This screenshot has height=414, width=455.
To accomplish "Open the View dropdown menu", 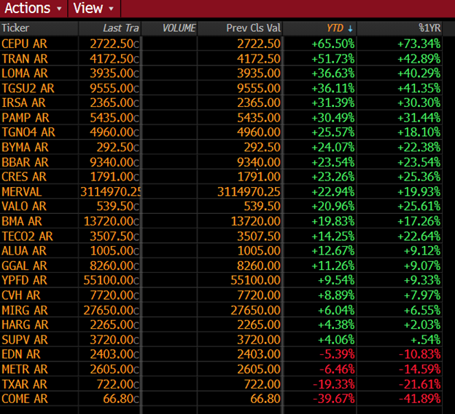I will [x=94, y=8].
